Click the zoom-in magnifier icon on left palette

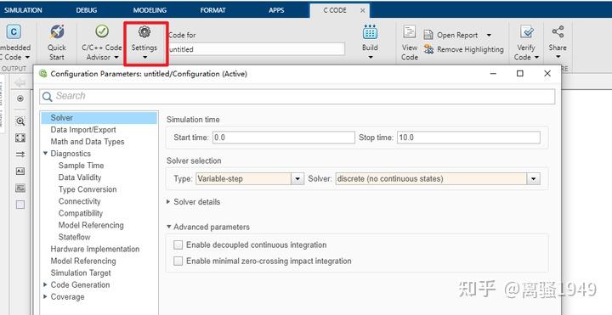coord(20,121)
